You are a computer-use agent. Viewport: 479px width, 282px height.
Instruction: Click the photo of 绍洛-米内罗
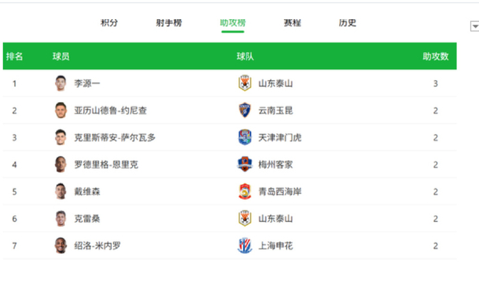coord(61,245)
